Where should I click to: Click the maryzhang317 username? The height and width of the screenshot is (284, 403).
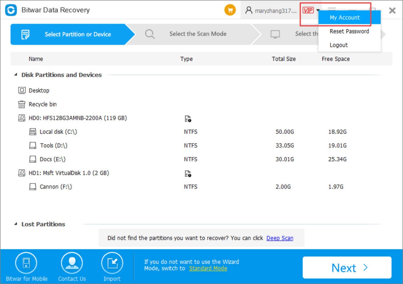(276, 11)
